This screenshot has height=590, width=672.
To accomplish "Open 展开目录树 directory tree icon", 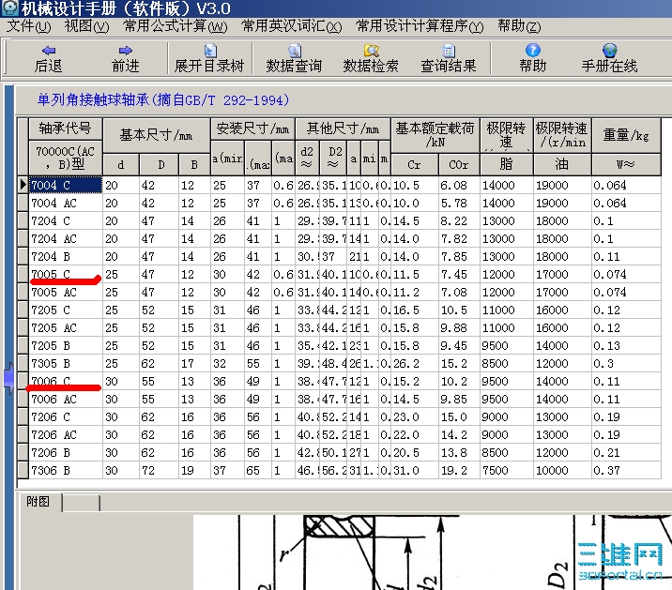I will [x=209, y=51].
